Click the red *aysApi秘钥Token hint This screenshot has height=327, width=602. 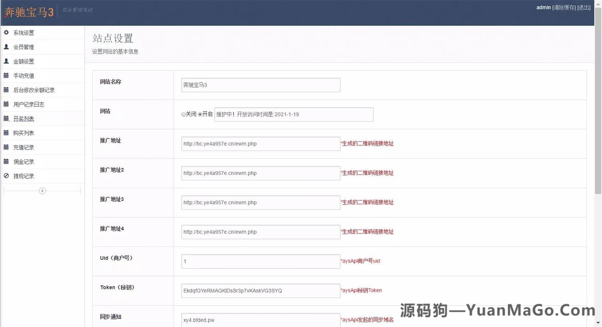click(x=361, y=290)
